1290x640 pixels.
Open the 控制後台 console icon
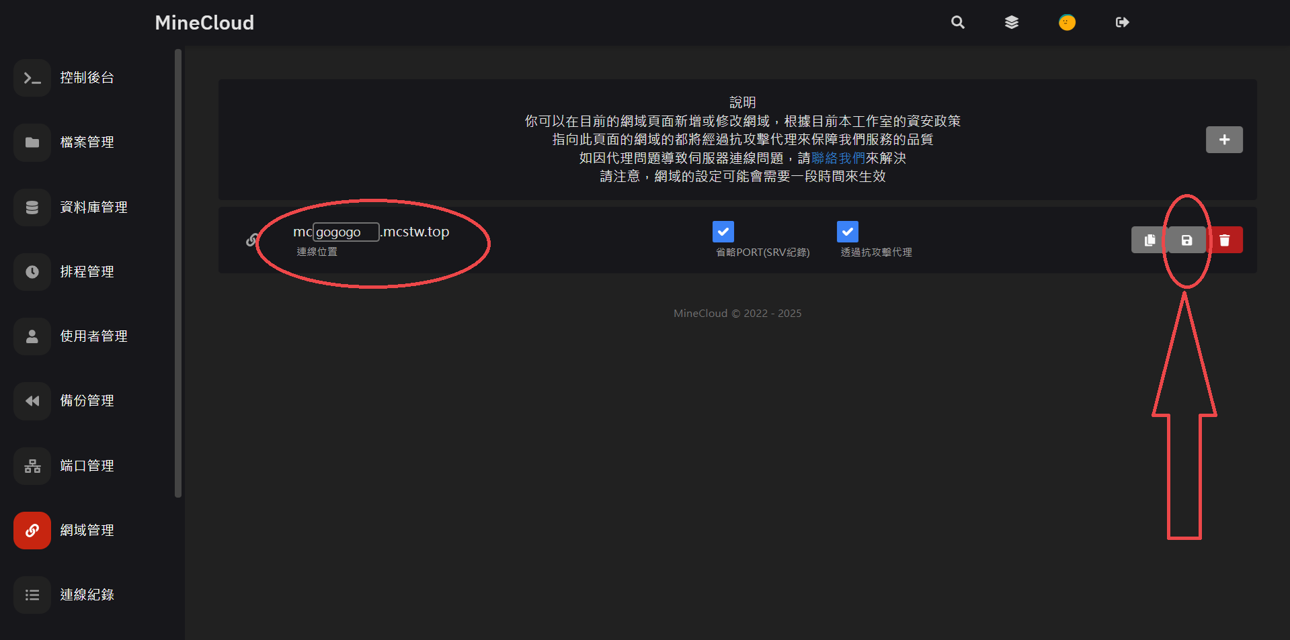[32, 78]
